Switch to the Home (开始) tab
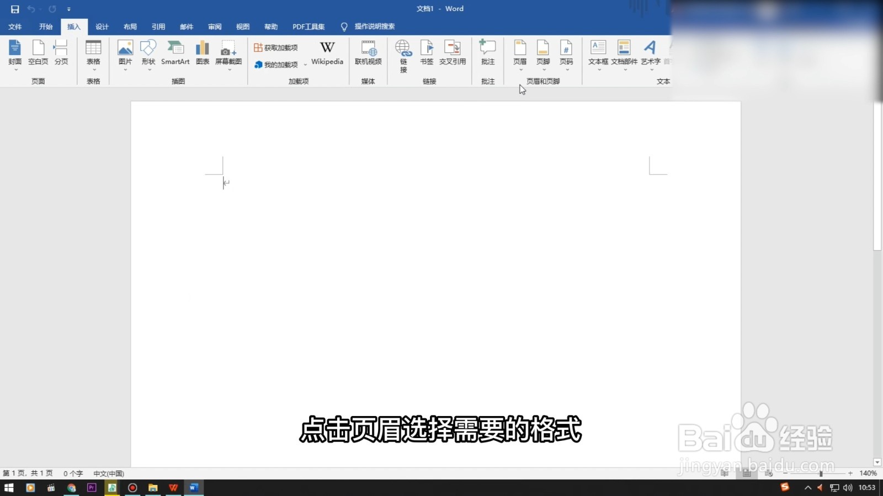883x496 pixels. tap(46, 26)
